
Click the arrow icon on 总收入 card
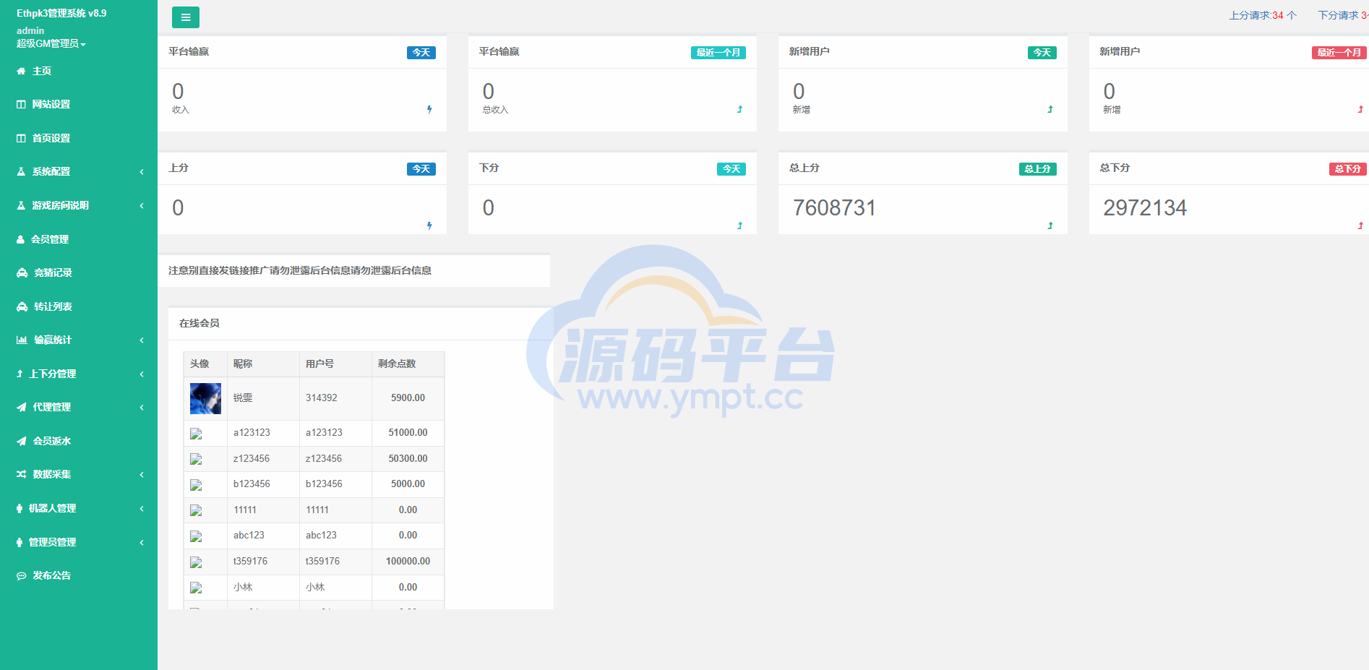point(739,109)
